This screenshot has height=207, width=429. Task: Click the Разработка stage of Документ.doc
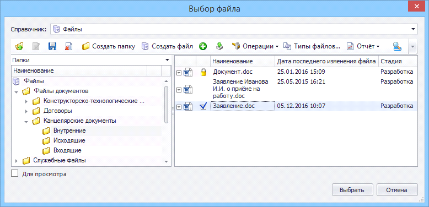click(396, 72)
